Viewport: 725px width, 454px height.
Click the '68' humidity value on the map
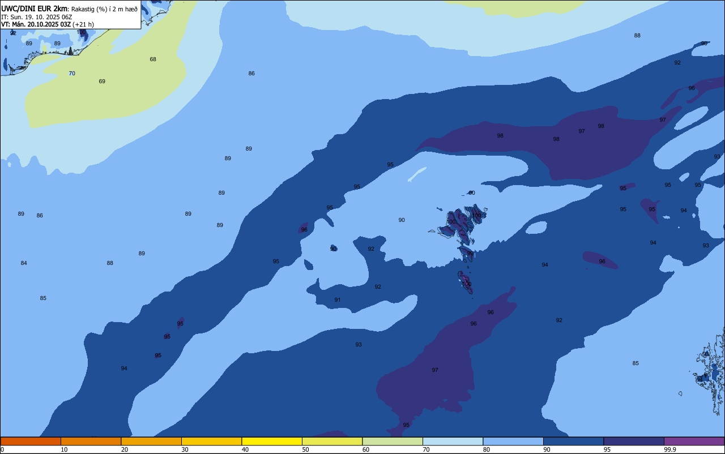(153, 59)
